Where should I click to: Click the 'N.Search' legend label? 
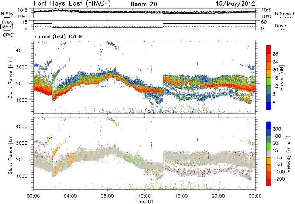(x=285, y=14)
